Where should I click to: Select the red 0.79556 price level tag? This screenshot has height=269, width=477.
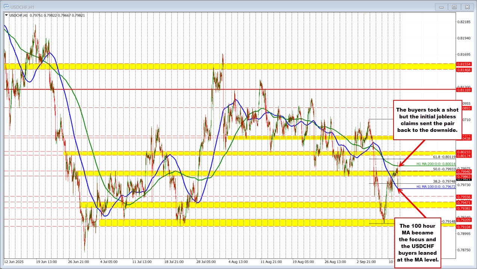click(463, 196)
